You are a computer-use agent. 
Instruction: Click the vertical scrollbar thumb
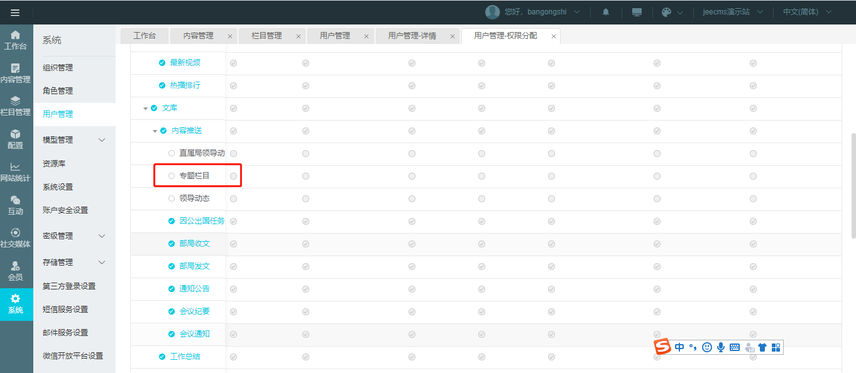(853, 185)
